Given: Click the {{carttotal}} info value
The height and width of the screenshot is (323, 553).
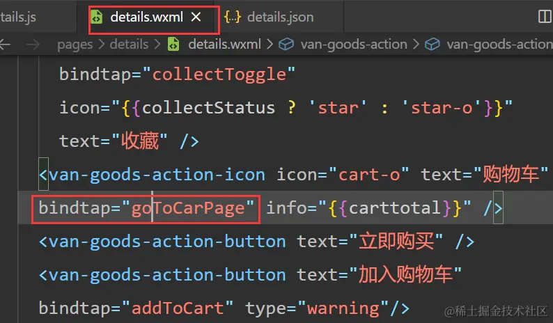Looking at the screenshot, I should point(394,208).
